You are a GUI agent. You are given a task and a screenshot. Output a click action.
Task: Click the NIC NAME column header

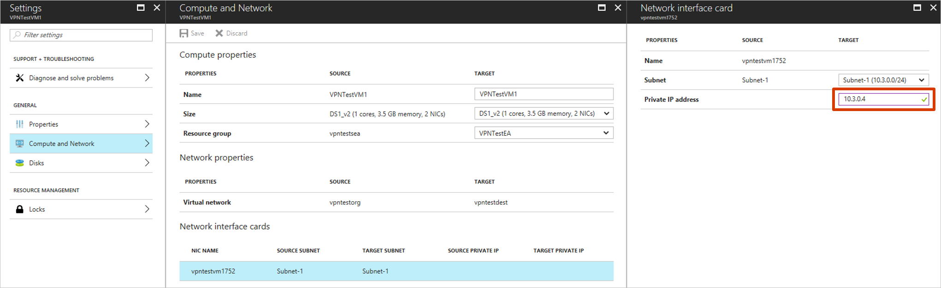coord(205,251)
